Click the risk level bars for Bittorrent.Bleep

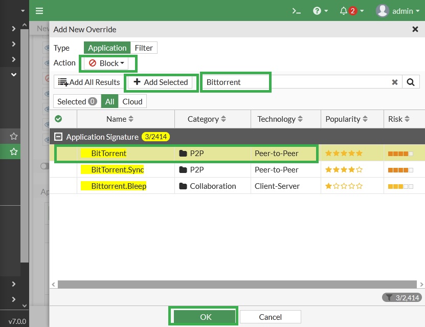[400, 187]
